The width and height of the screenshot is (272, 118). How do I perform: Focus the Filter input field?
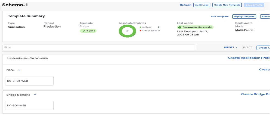click(x=99, y=47)
